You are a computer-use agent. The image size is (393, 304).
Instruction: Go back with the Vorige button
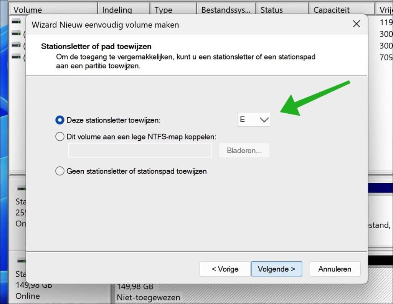[x=225, y=269]
